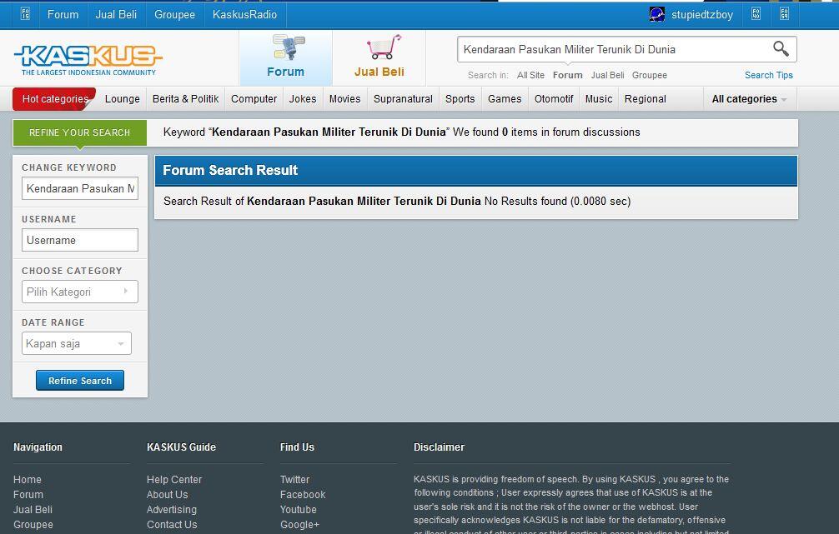Open Contact Us link
The width and height of the screenshot is (839, 534).
pos(172,524)
